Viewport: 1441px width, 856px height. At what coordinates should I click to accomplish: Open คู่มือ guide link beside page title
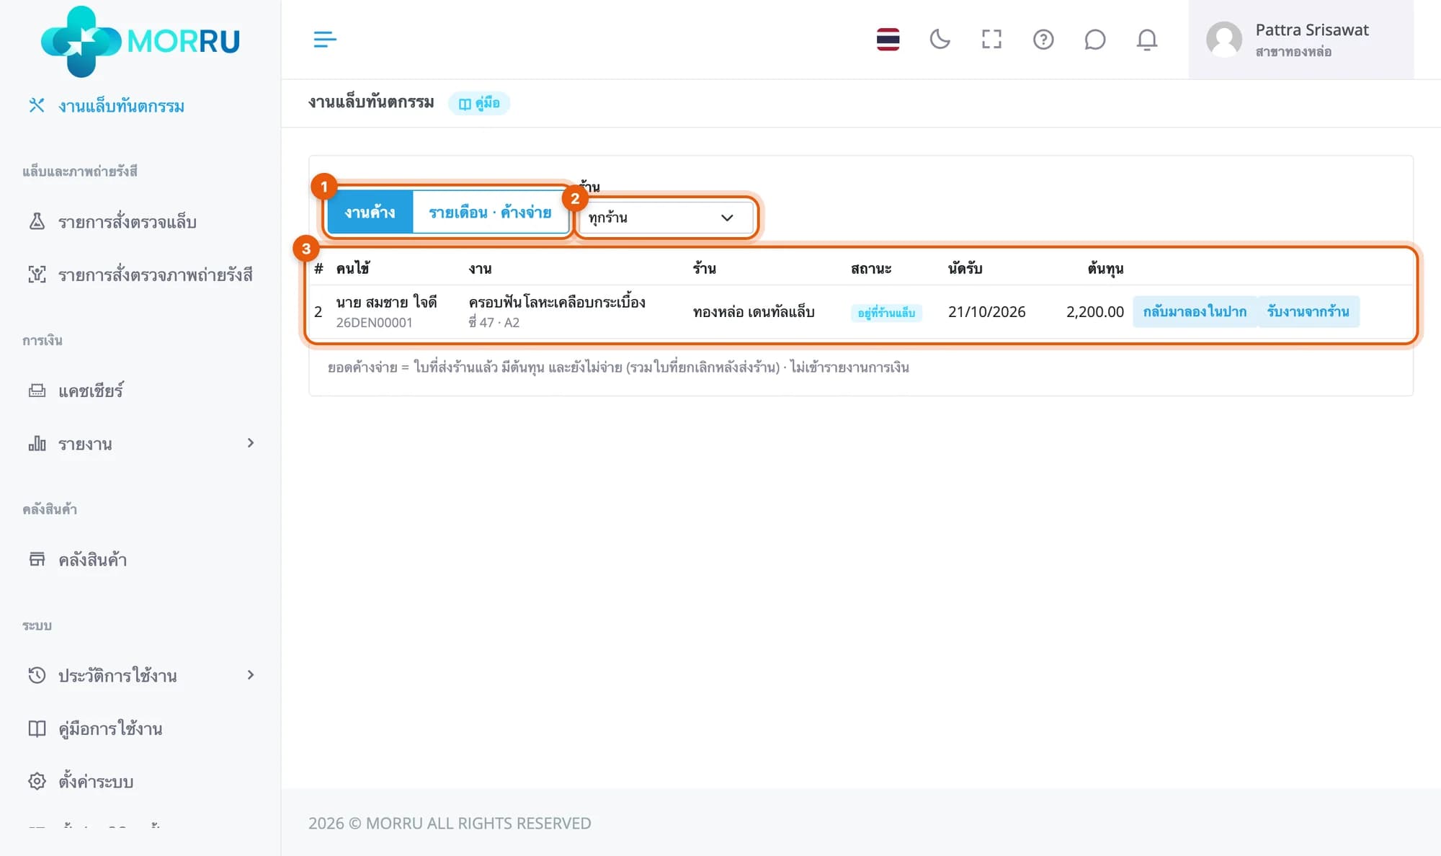point(479,103)
